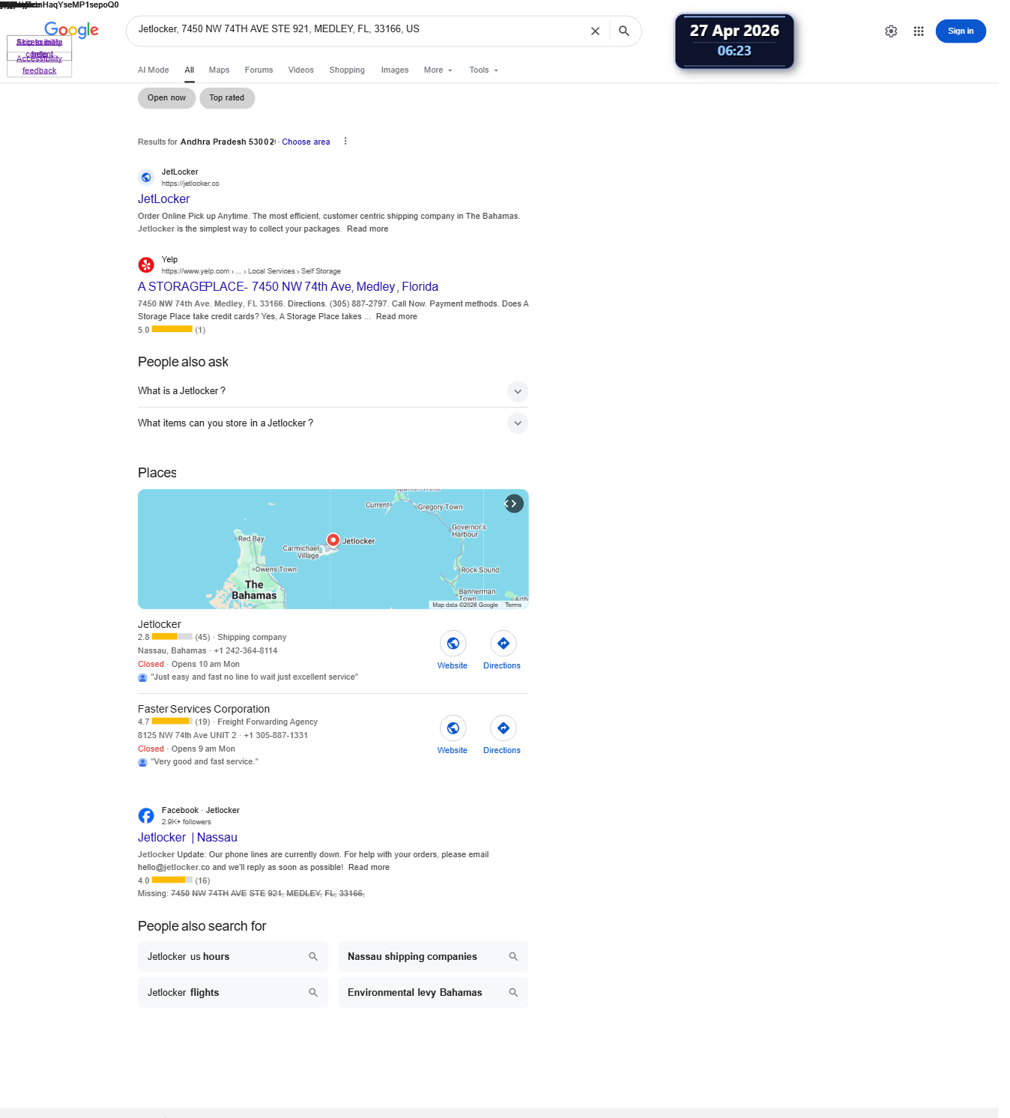This screenshot has width=1010, height=1118.
Task: Click the date and time clock widget
Action: 734,41
